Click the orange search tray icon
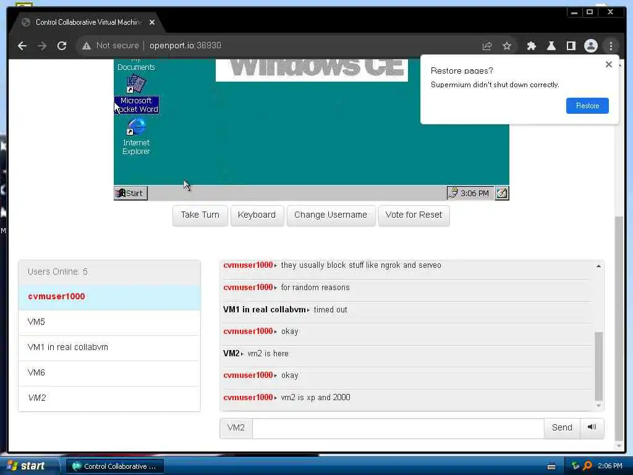The width and height of the screenshot is (633, 475). coord(587,466)
